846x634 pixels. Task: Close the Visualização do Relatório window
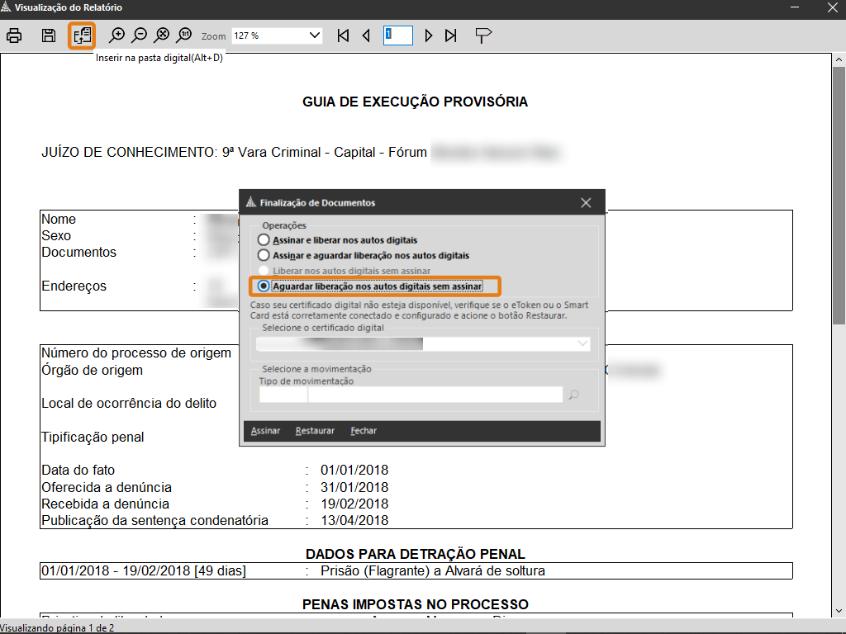pyautogui.click(x=833, y=7)
